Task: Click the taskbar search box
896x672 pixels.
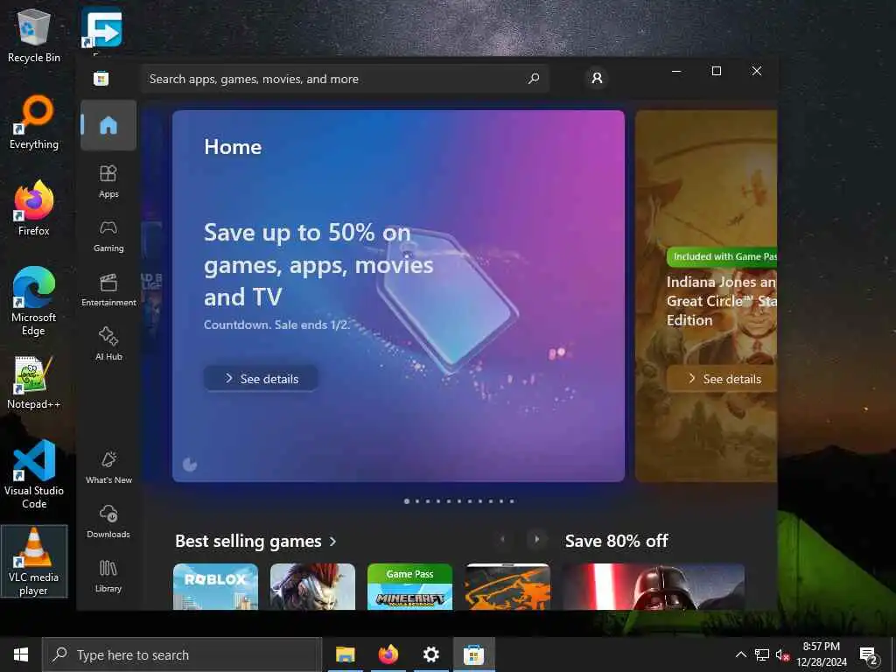Action: point(182,654)
